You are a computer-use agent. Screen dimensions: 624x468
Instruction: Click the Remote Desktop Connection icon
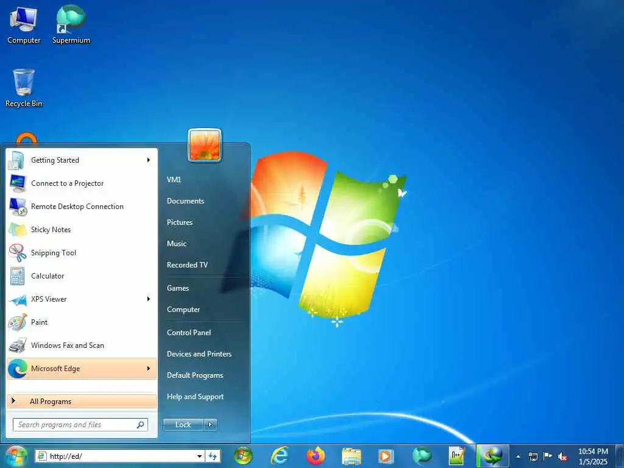click(18, 207)
